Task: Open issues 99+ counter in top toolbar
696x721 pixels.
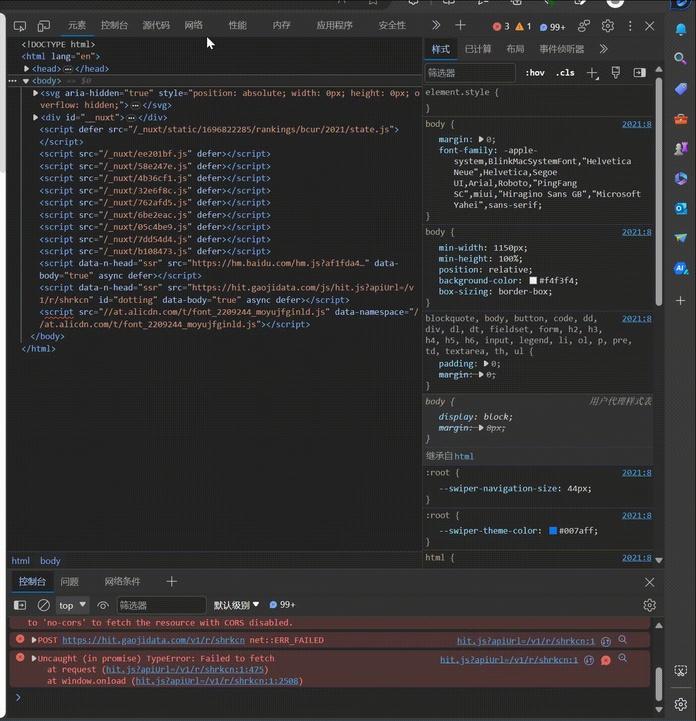Action: tap(553, 27)
